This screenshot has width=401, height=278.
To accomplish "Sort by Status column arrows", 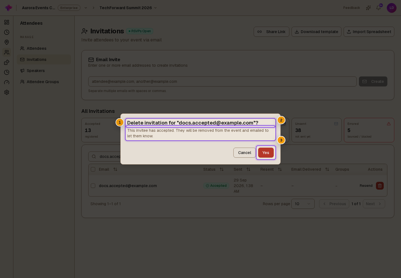I will coord(222,169).
